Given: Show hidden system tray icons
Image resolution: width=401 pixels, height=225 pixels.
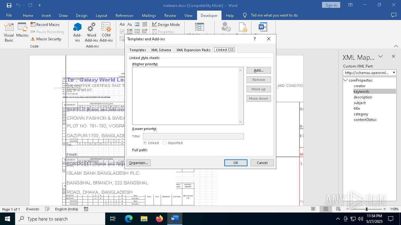Looking at the screenshot, I should pos(338,219).
